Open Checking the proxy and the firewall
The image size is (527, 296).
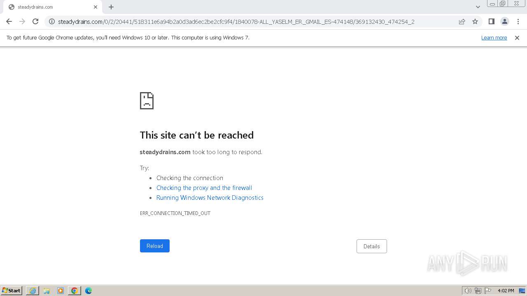click(x=204, y=188)
